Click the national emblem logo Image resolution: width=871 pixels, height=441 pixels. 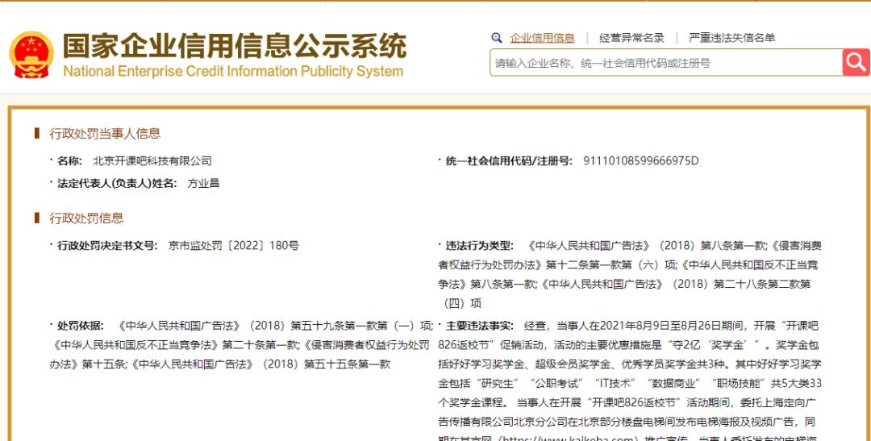point(31,55)
